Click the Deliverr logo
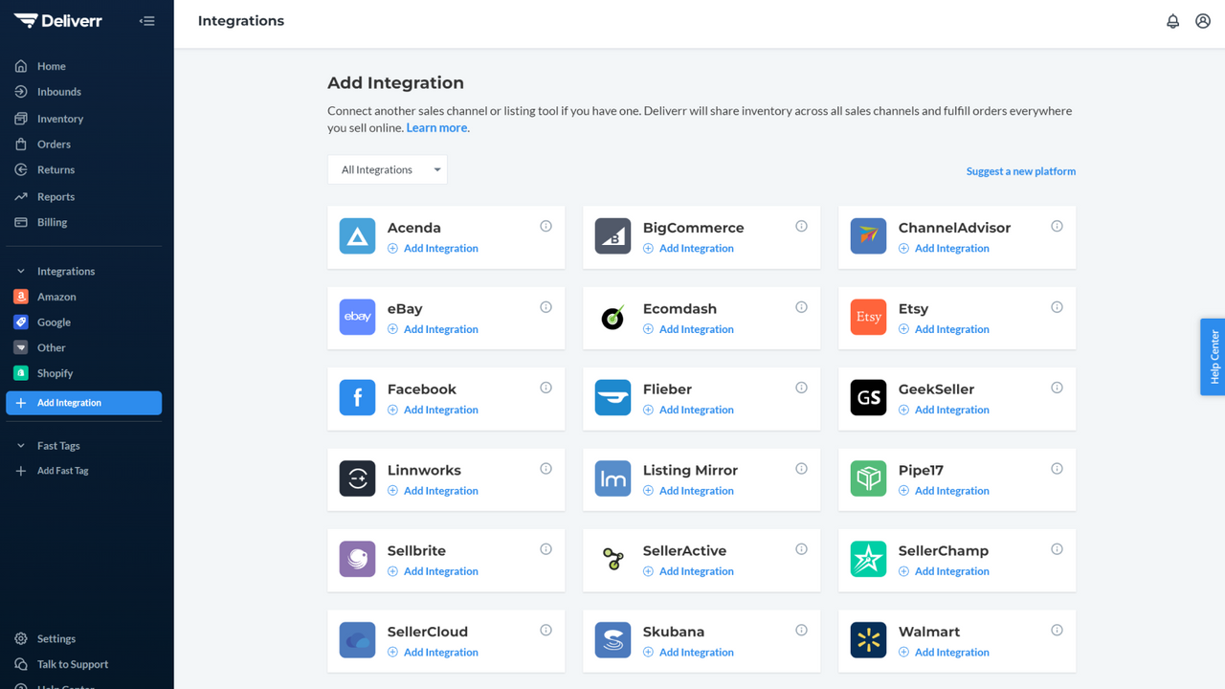 (x=57, y=20)
